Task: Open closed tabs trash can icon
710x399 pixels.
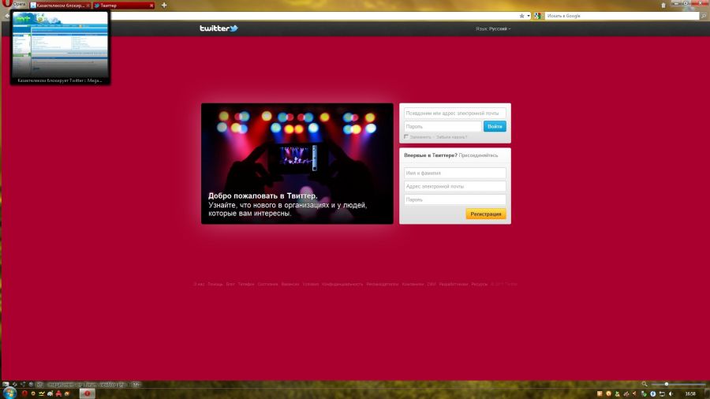Action: click(663, 6)
